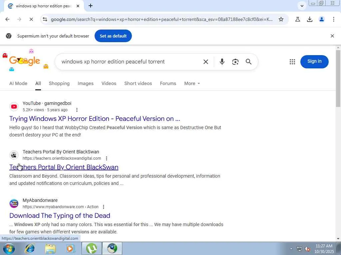Open options for the Teachers Portal result
341x255 pixels.
[106, 158]
